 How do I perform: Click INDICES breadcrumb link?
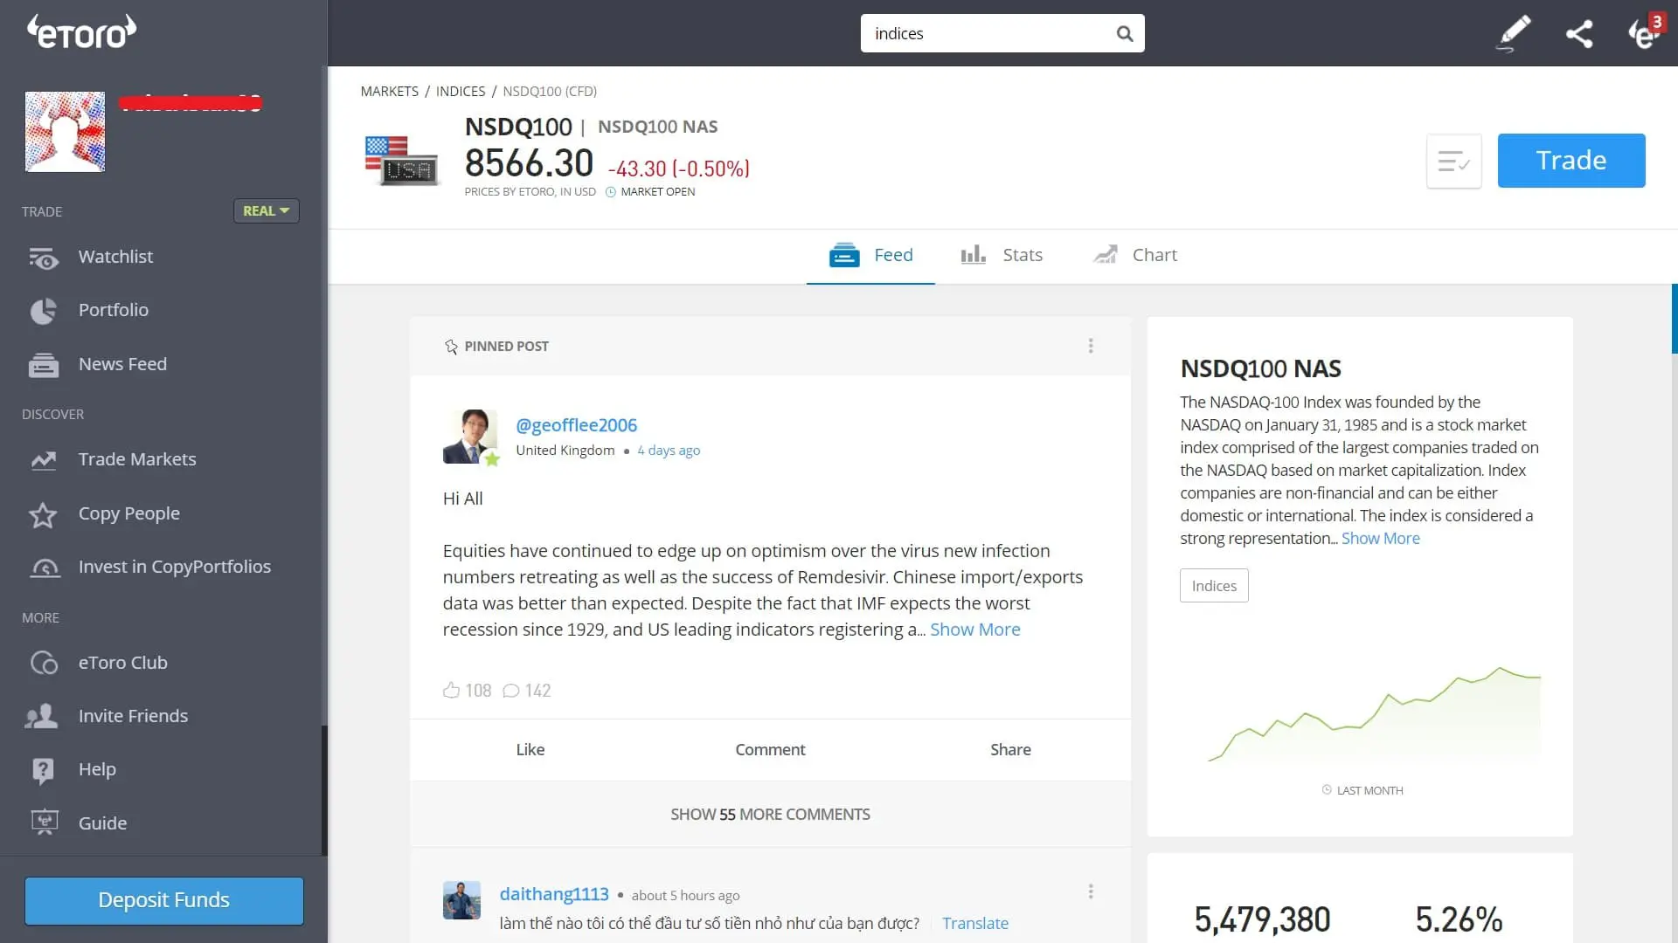(x=461, y=92)
